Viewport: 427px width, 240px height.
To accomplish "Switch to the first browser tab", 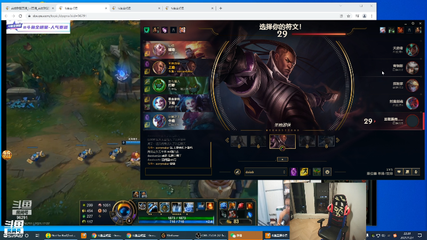I will pyautogui.click(x=30, y=8).
